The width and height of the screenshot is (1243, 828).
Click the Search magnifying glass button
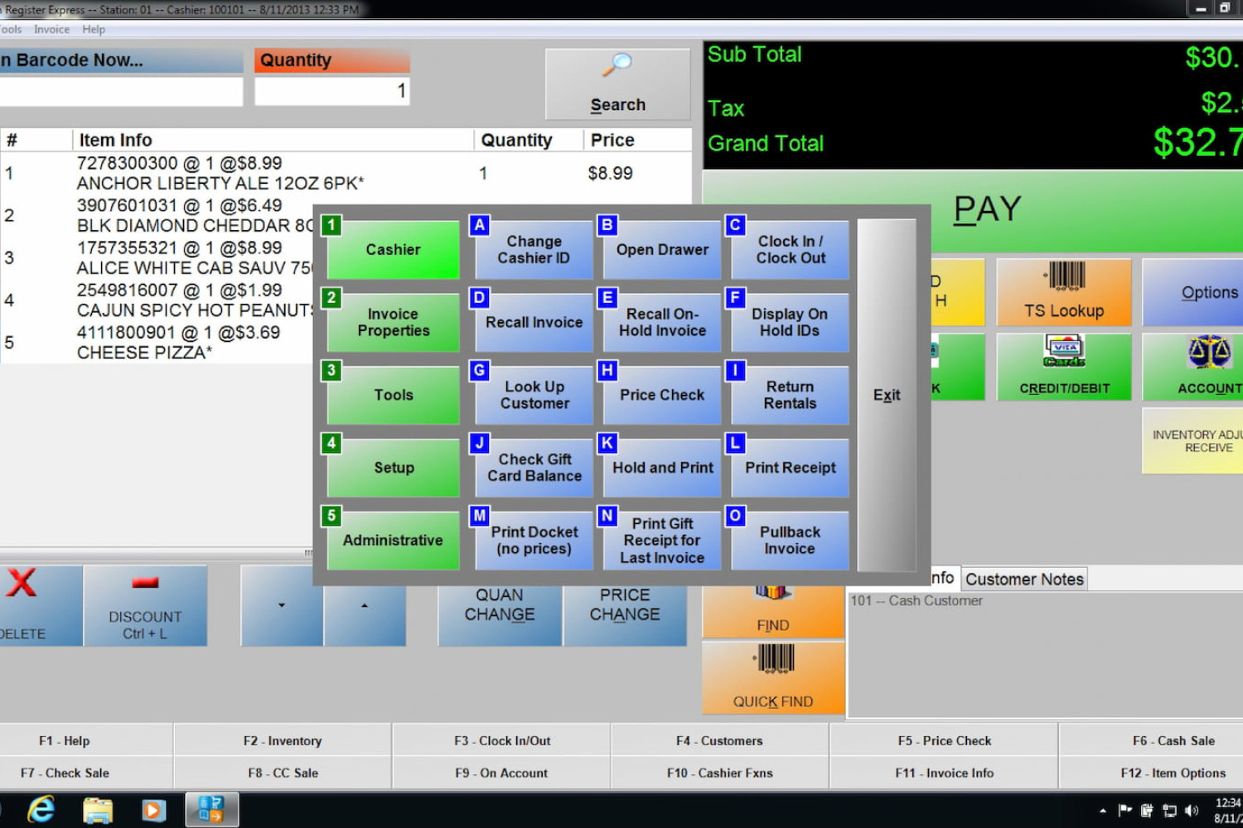pos(617,84)
